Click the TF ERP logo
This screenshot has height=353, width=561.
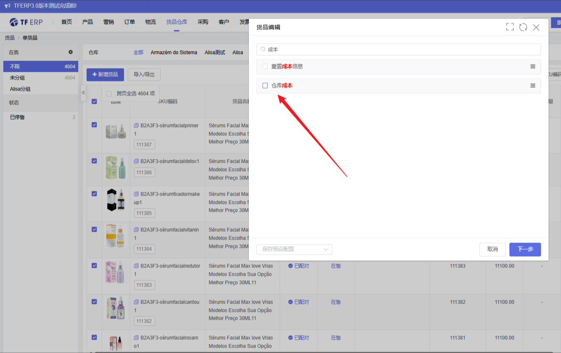[x=26, y=22]
